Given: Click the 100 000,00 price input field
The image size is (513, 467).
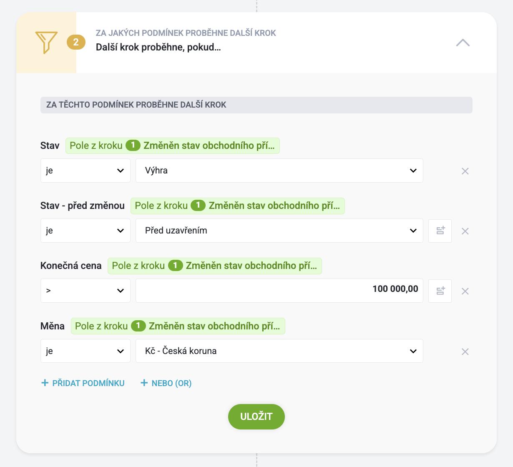Looking at the screenshot, I should coord(279,291).
